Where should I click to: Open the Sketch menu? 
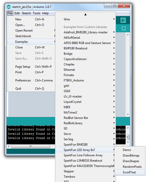click(26, 13)
